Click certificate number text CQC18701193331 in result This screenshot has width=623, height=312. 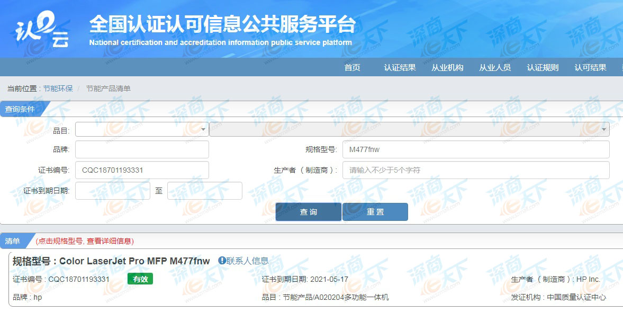coord(79,279)
